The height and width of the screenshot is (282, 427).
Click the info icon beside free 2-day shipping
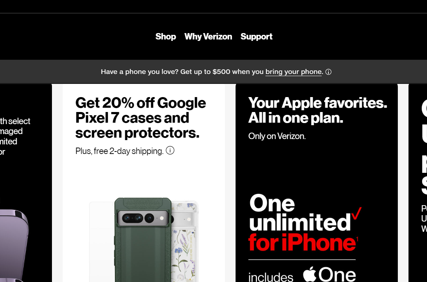point(170,150)
